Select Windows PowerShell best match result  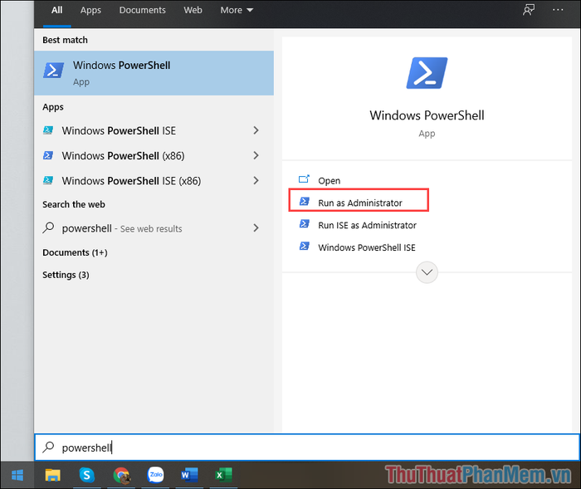click(x=154, y=73)
